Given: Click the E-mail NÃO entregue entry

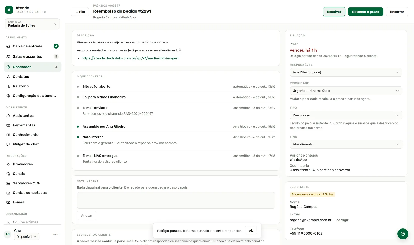Looking at the screenshot, I should point(176,158).
